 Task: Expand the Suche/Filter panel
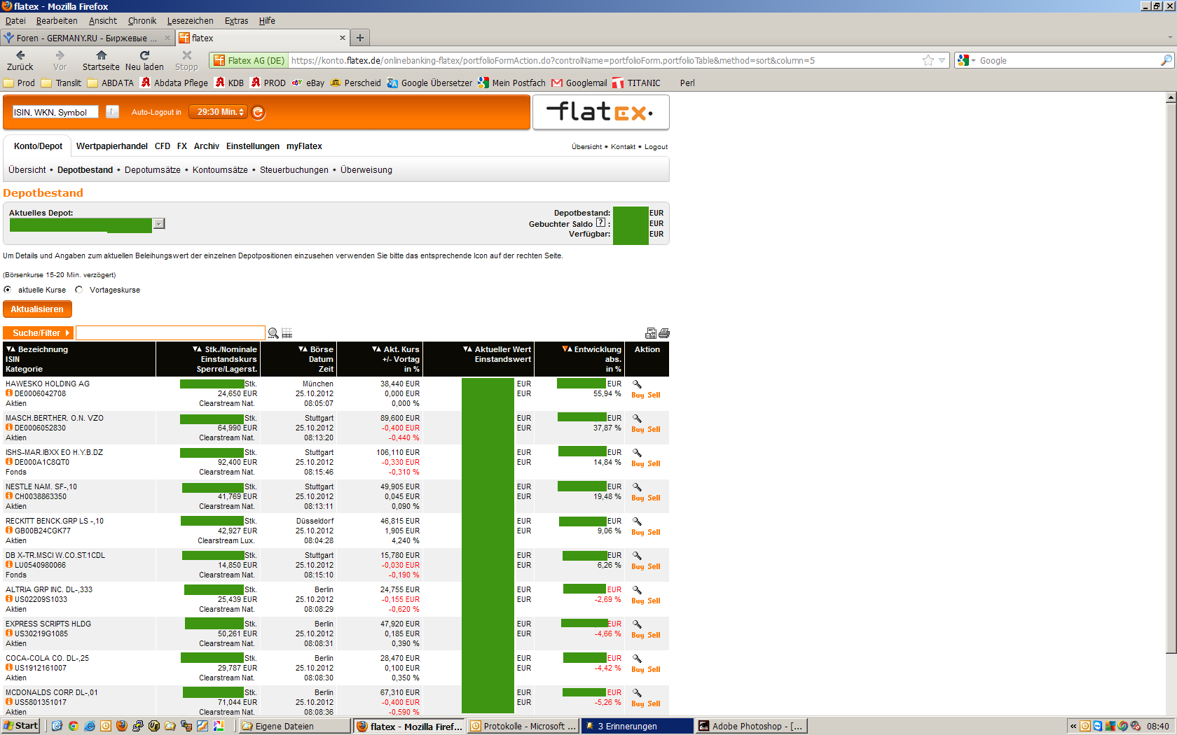[38, 333]
